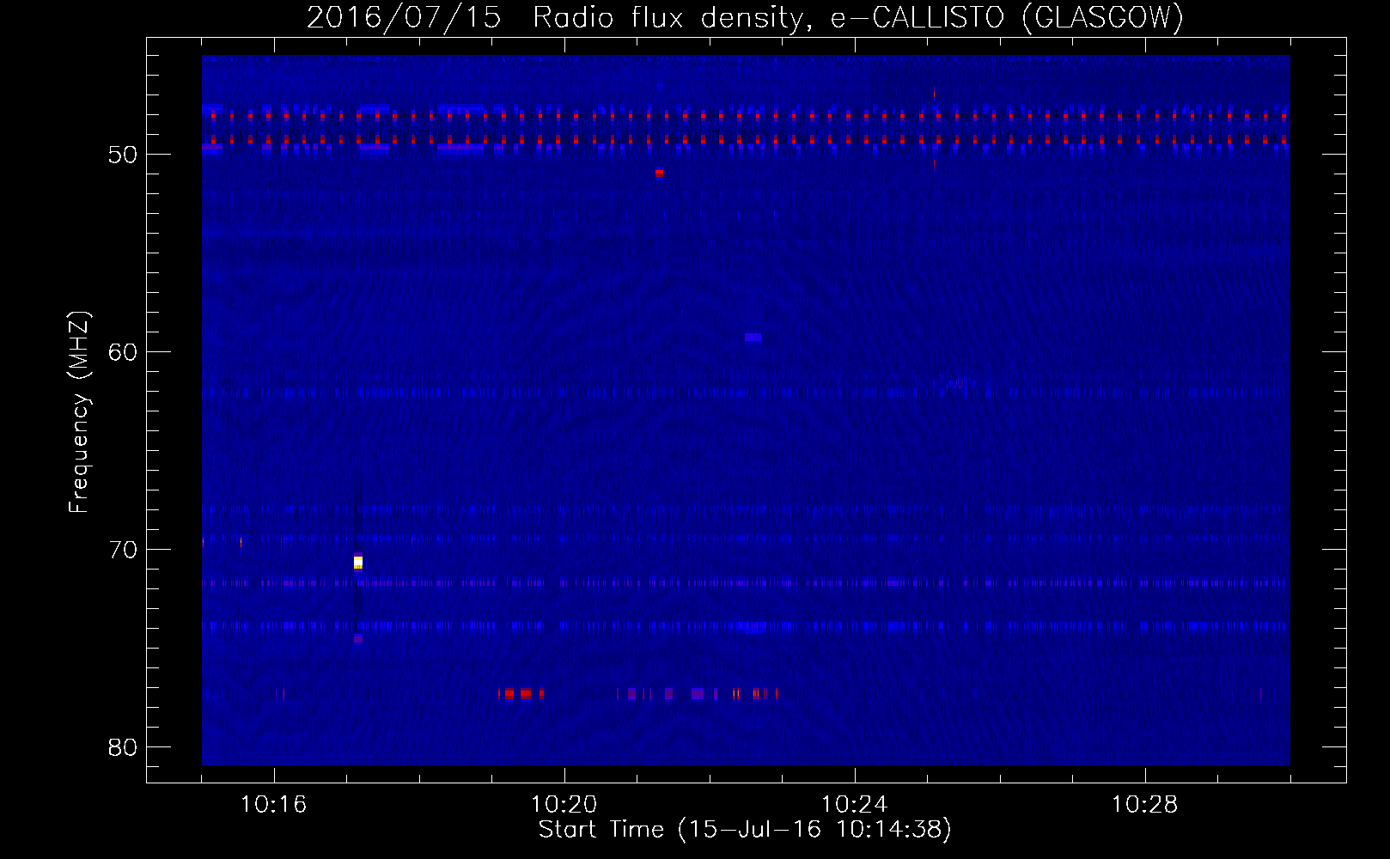Screen dimensions: 1390x859
Task: Click the 60 MHz frequency tick label
Action: 123,352
